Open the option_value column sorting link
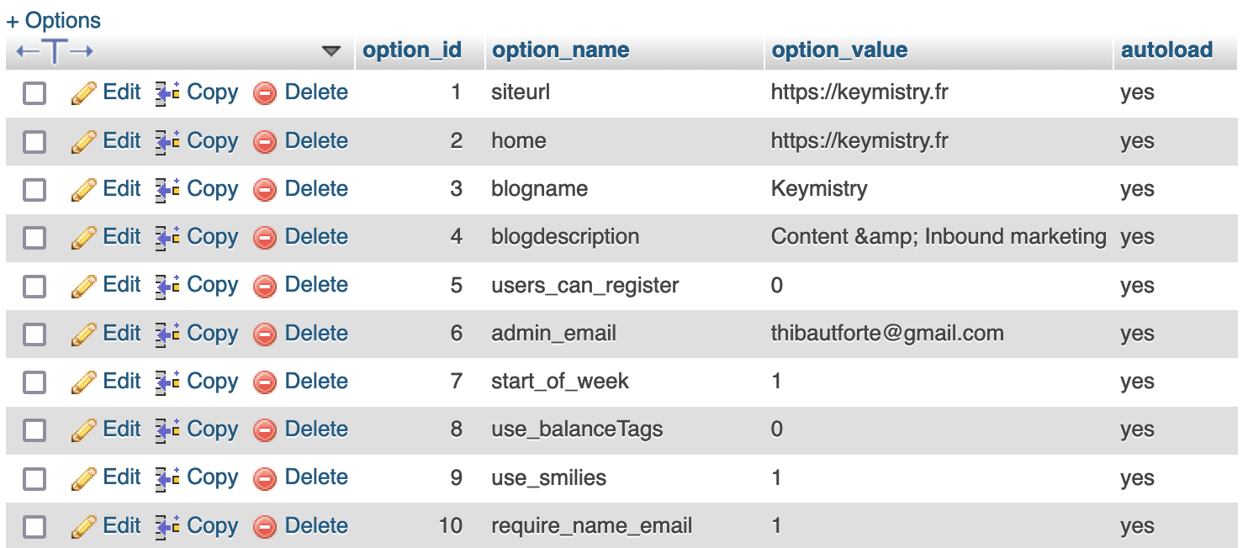Image resolution: width=1248 pixels, height=548 pixels. 838,50
